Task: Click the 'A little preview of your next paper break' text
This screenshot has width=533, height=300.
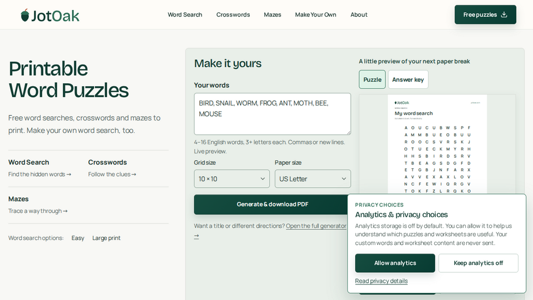Action: 414,61
